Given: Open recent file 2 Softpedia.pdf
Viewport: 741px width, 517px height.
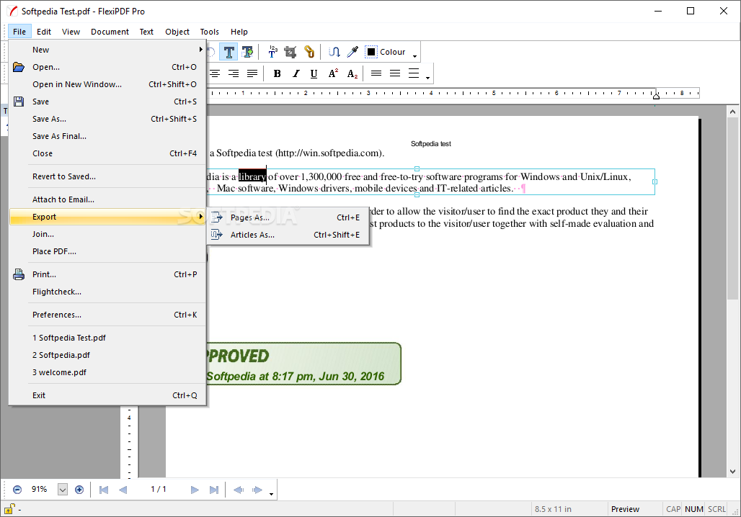Looking at the screenshot, I should pos(107,355).
